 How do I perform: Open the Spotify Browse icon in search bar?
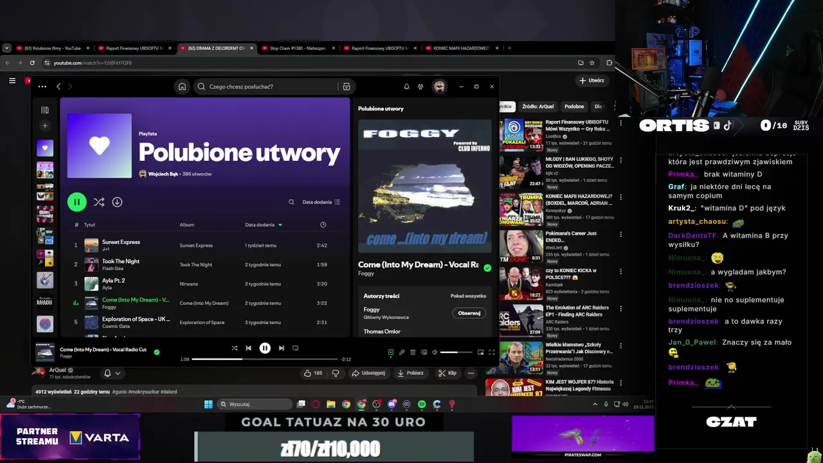click(347, 87)
